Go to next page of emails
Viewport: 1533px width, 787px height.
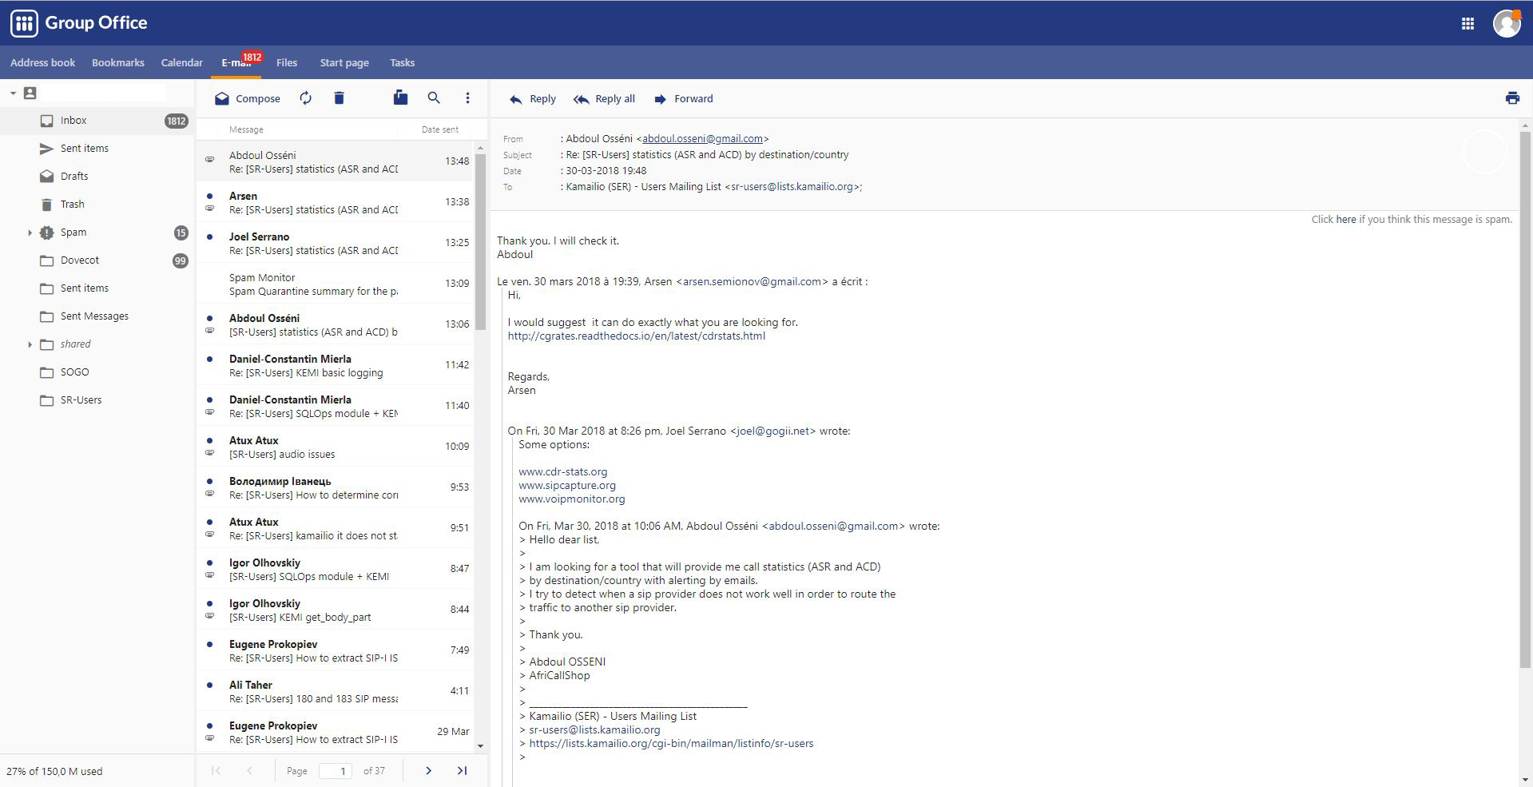(x=428, y=771)
